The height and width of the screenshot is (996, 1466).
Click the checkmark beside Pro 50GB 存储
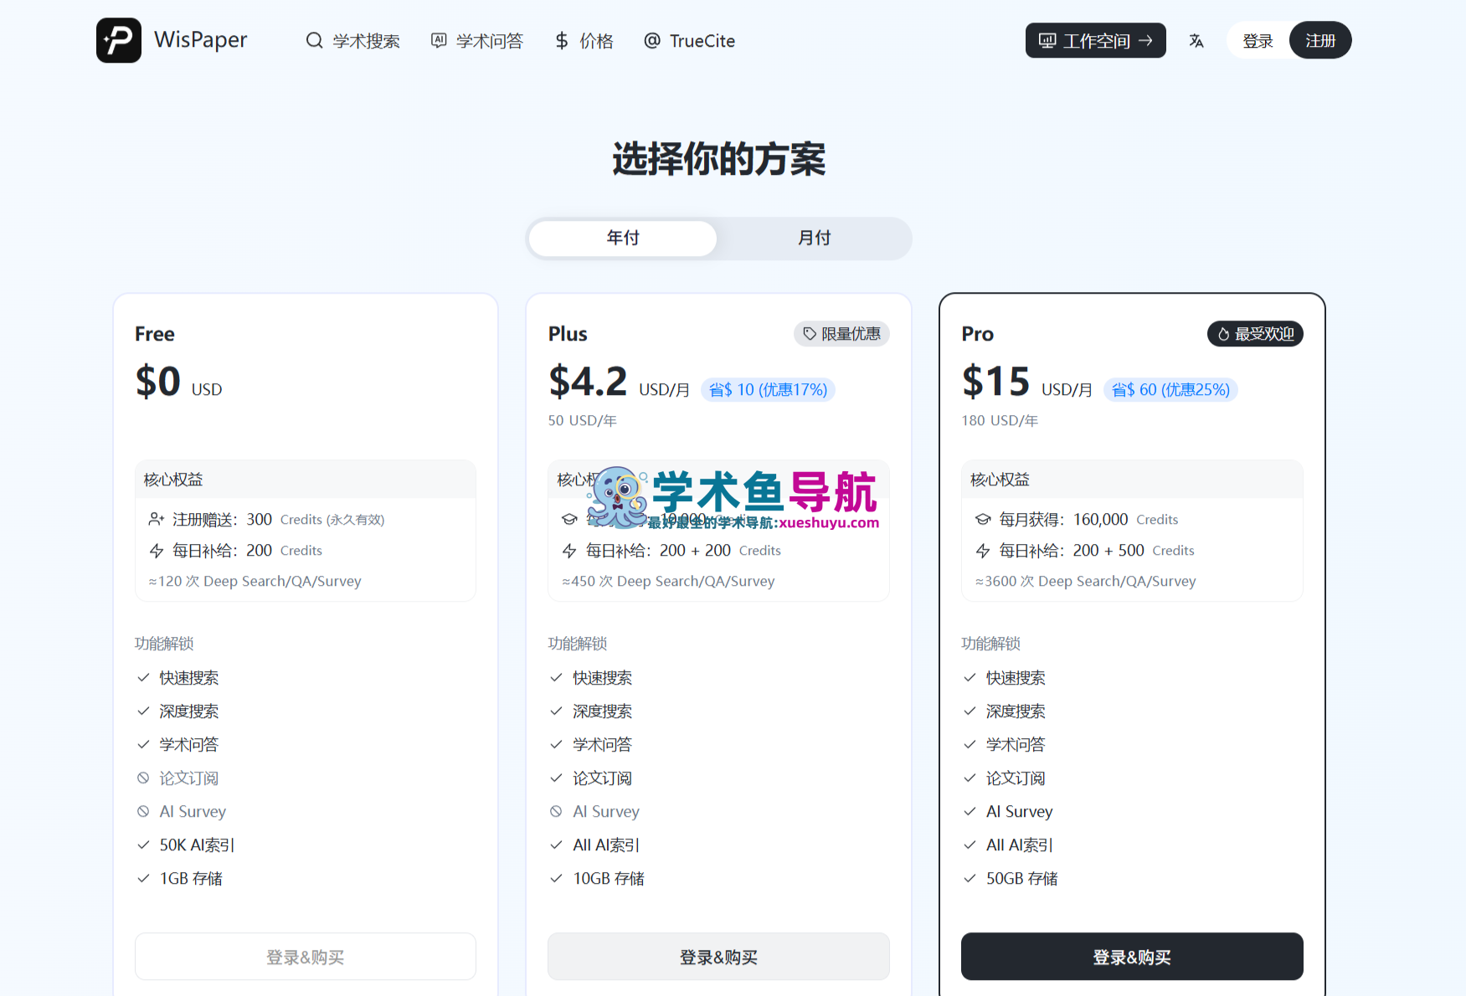pyautogui.click(x=970, y=879)
